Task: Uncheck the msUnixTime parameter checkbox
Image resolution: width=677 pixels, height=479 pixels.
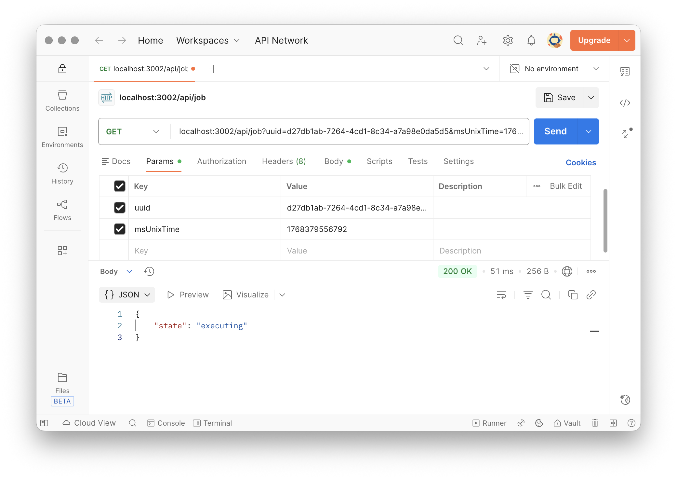Action: 120,229
